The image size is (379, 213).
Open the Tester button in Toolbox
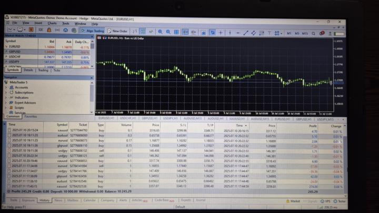(340, 201)
